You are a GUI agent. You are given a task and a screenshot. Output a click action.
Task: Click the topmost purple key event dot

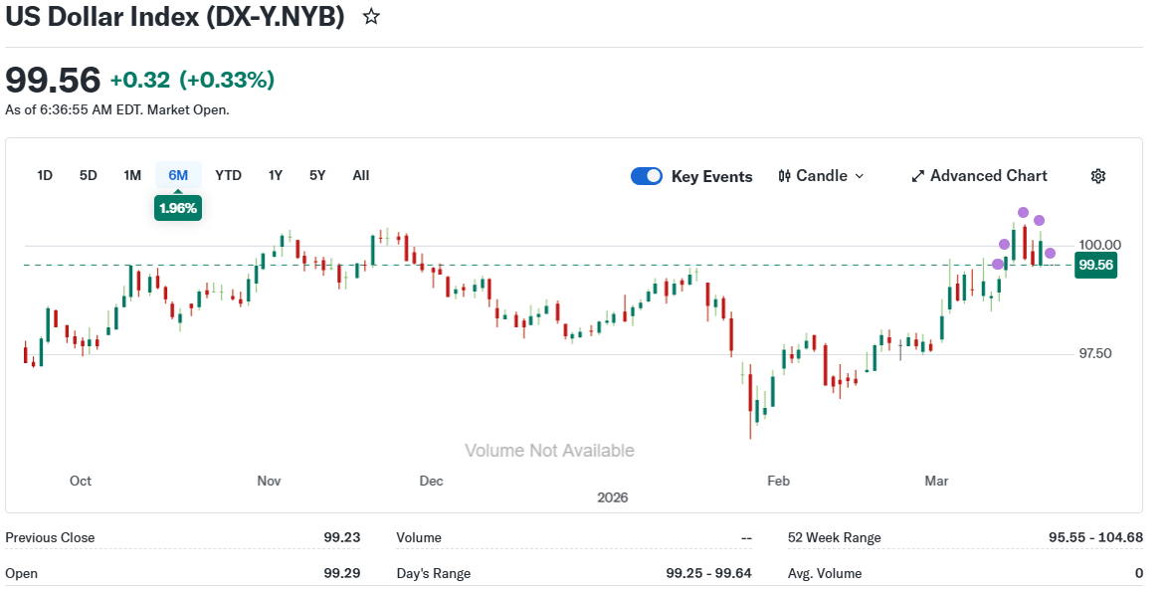(x=1023, y=213)
